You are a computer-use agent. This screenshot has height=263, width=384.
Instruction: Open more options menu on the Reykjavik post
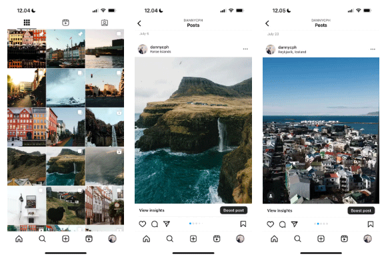[373, 49]
